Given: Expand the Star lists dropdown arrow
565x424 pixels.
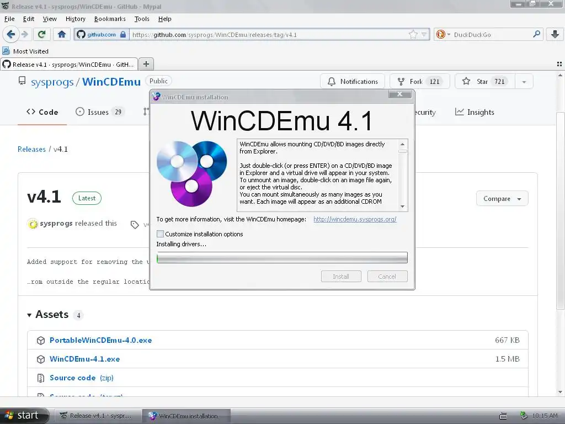Looking at the screenshot, I should click(x=524, y=82).
